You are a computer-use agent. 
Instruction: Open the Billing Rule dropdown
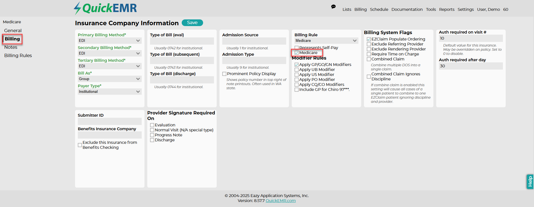pyautogui.click(x=326, y=40)
